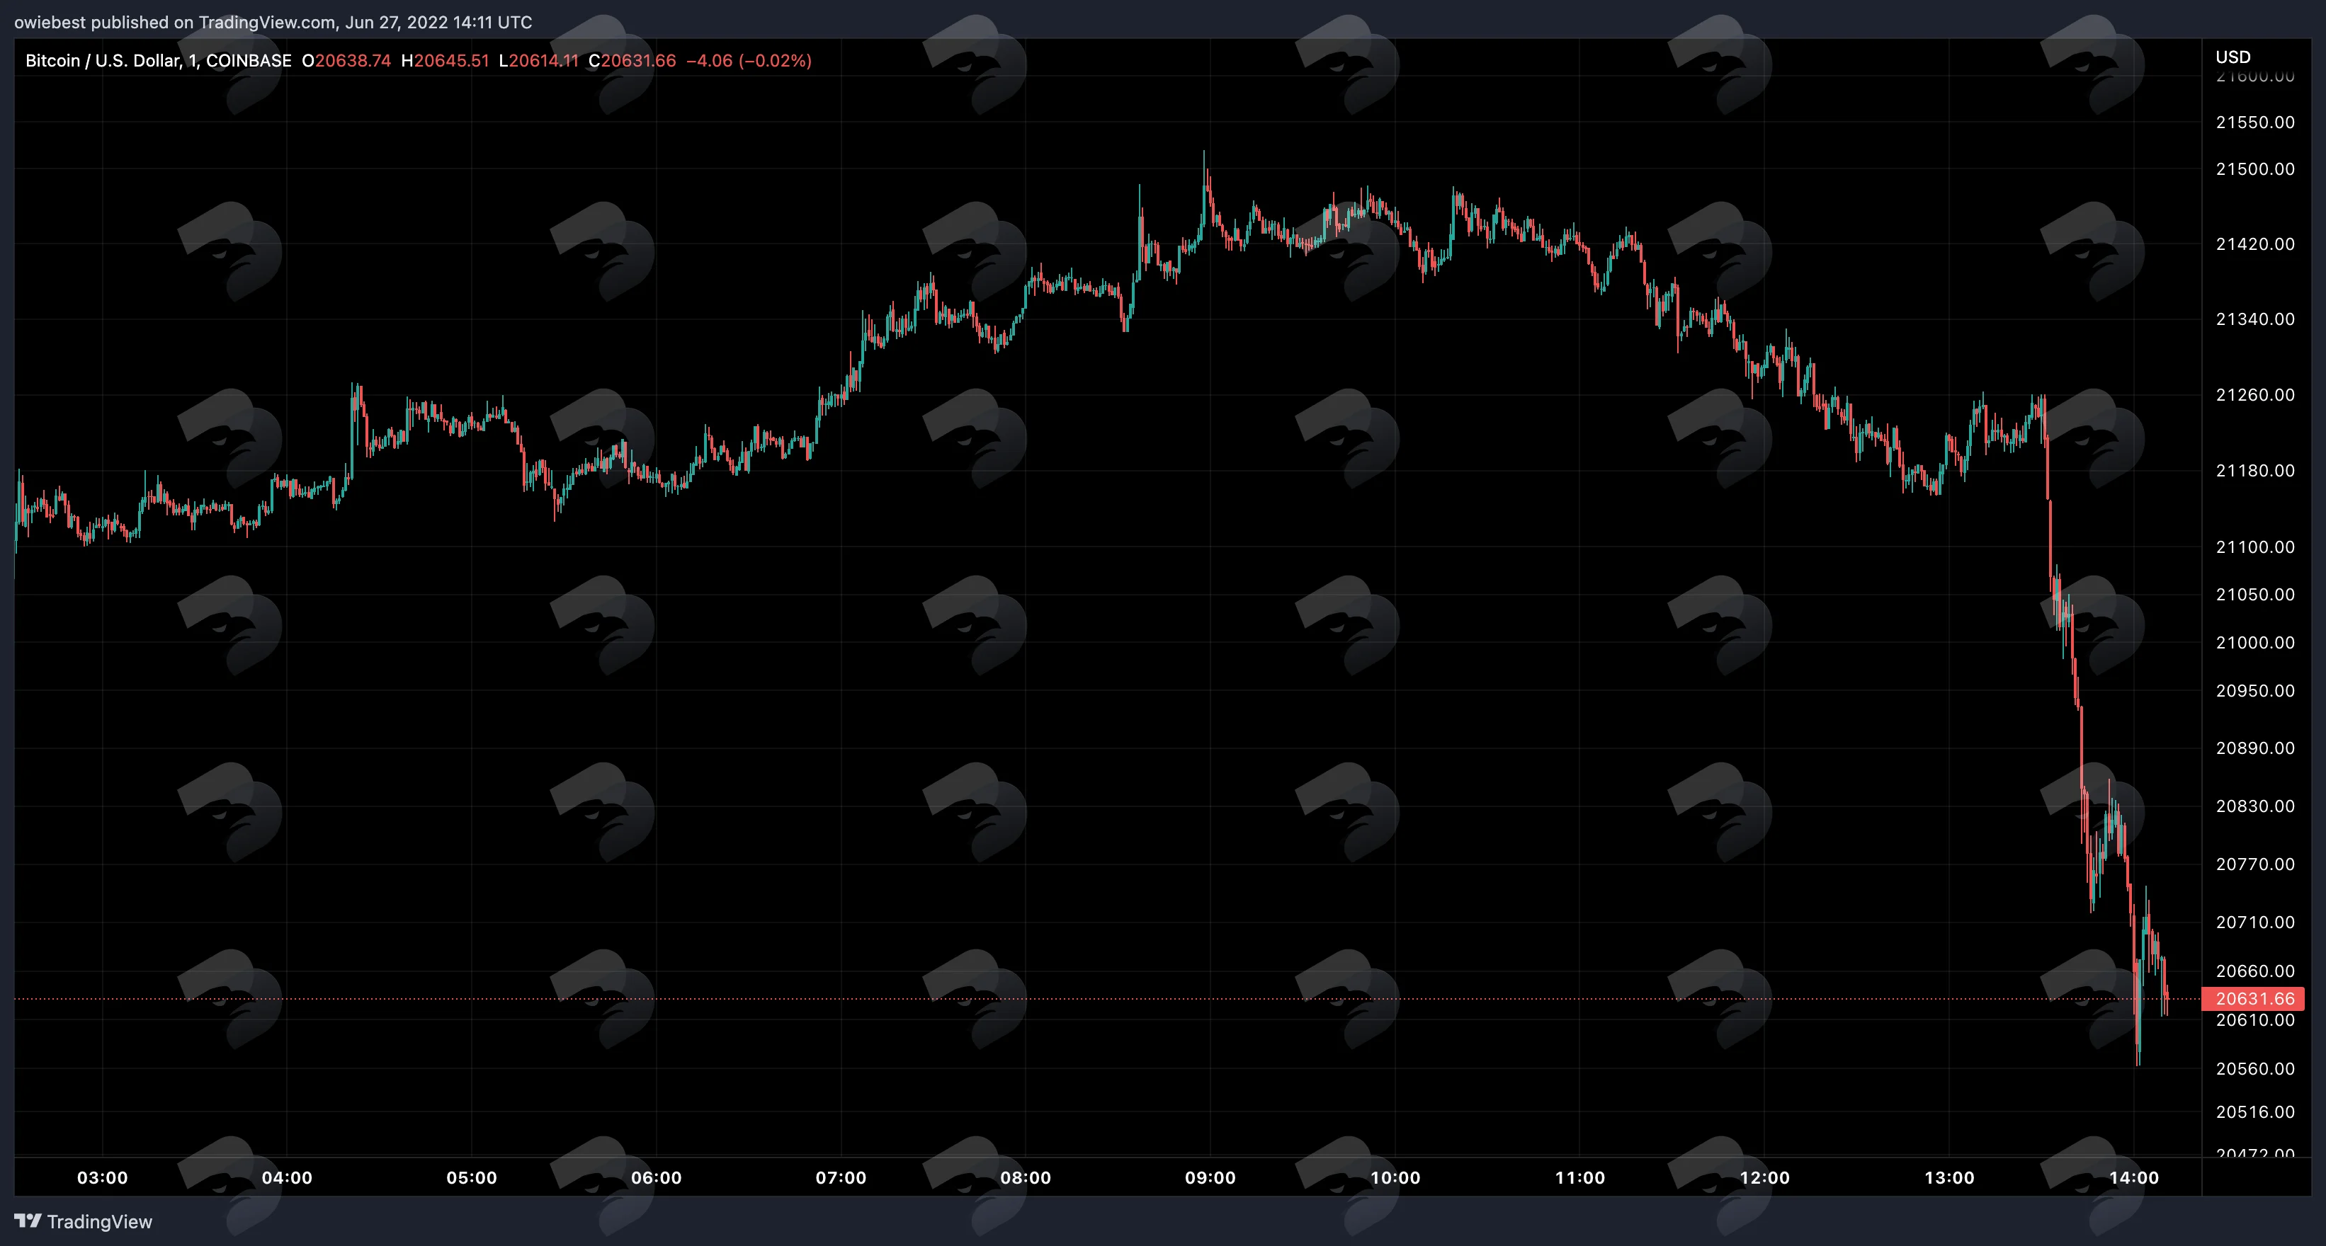The width and height of the screenshot is (2326, 1246).
Task: Click the USD currency label
Action: [x=2233, y=57]
